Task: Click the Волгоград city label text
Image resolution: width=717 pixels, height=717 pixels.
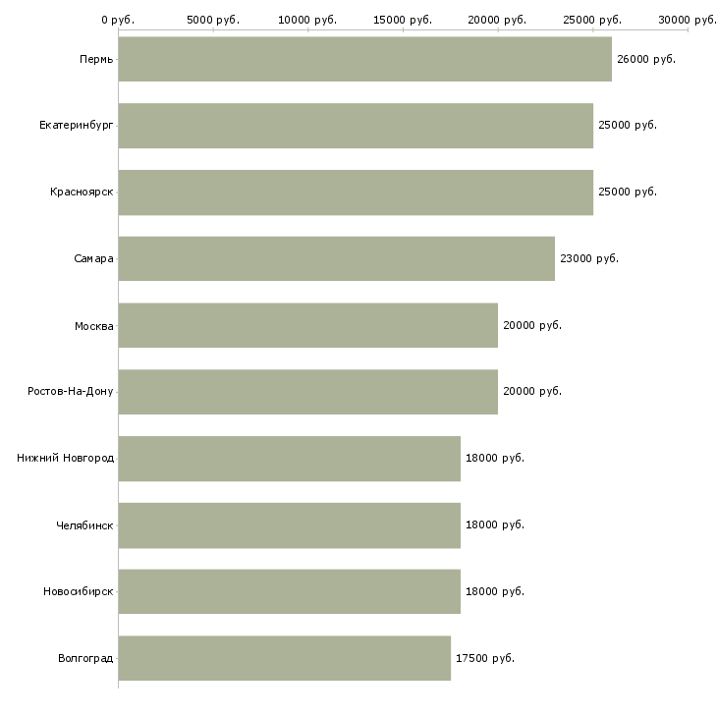Action: click(x=85, y=658)
